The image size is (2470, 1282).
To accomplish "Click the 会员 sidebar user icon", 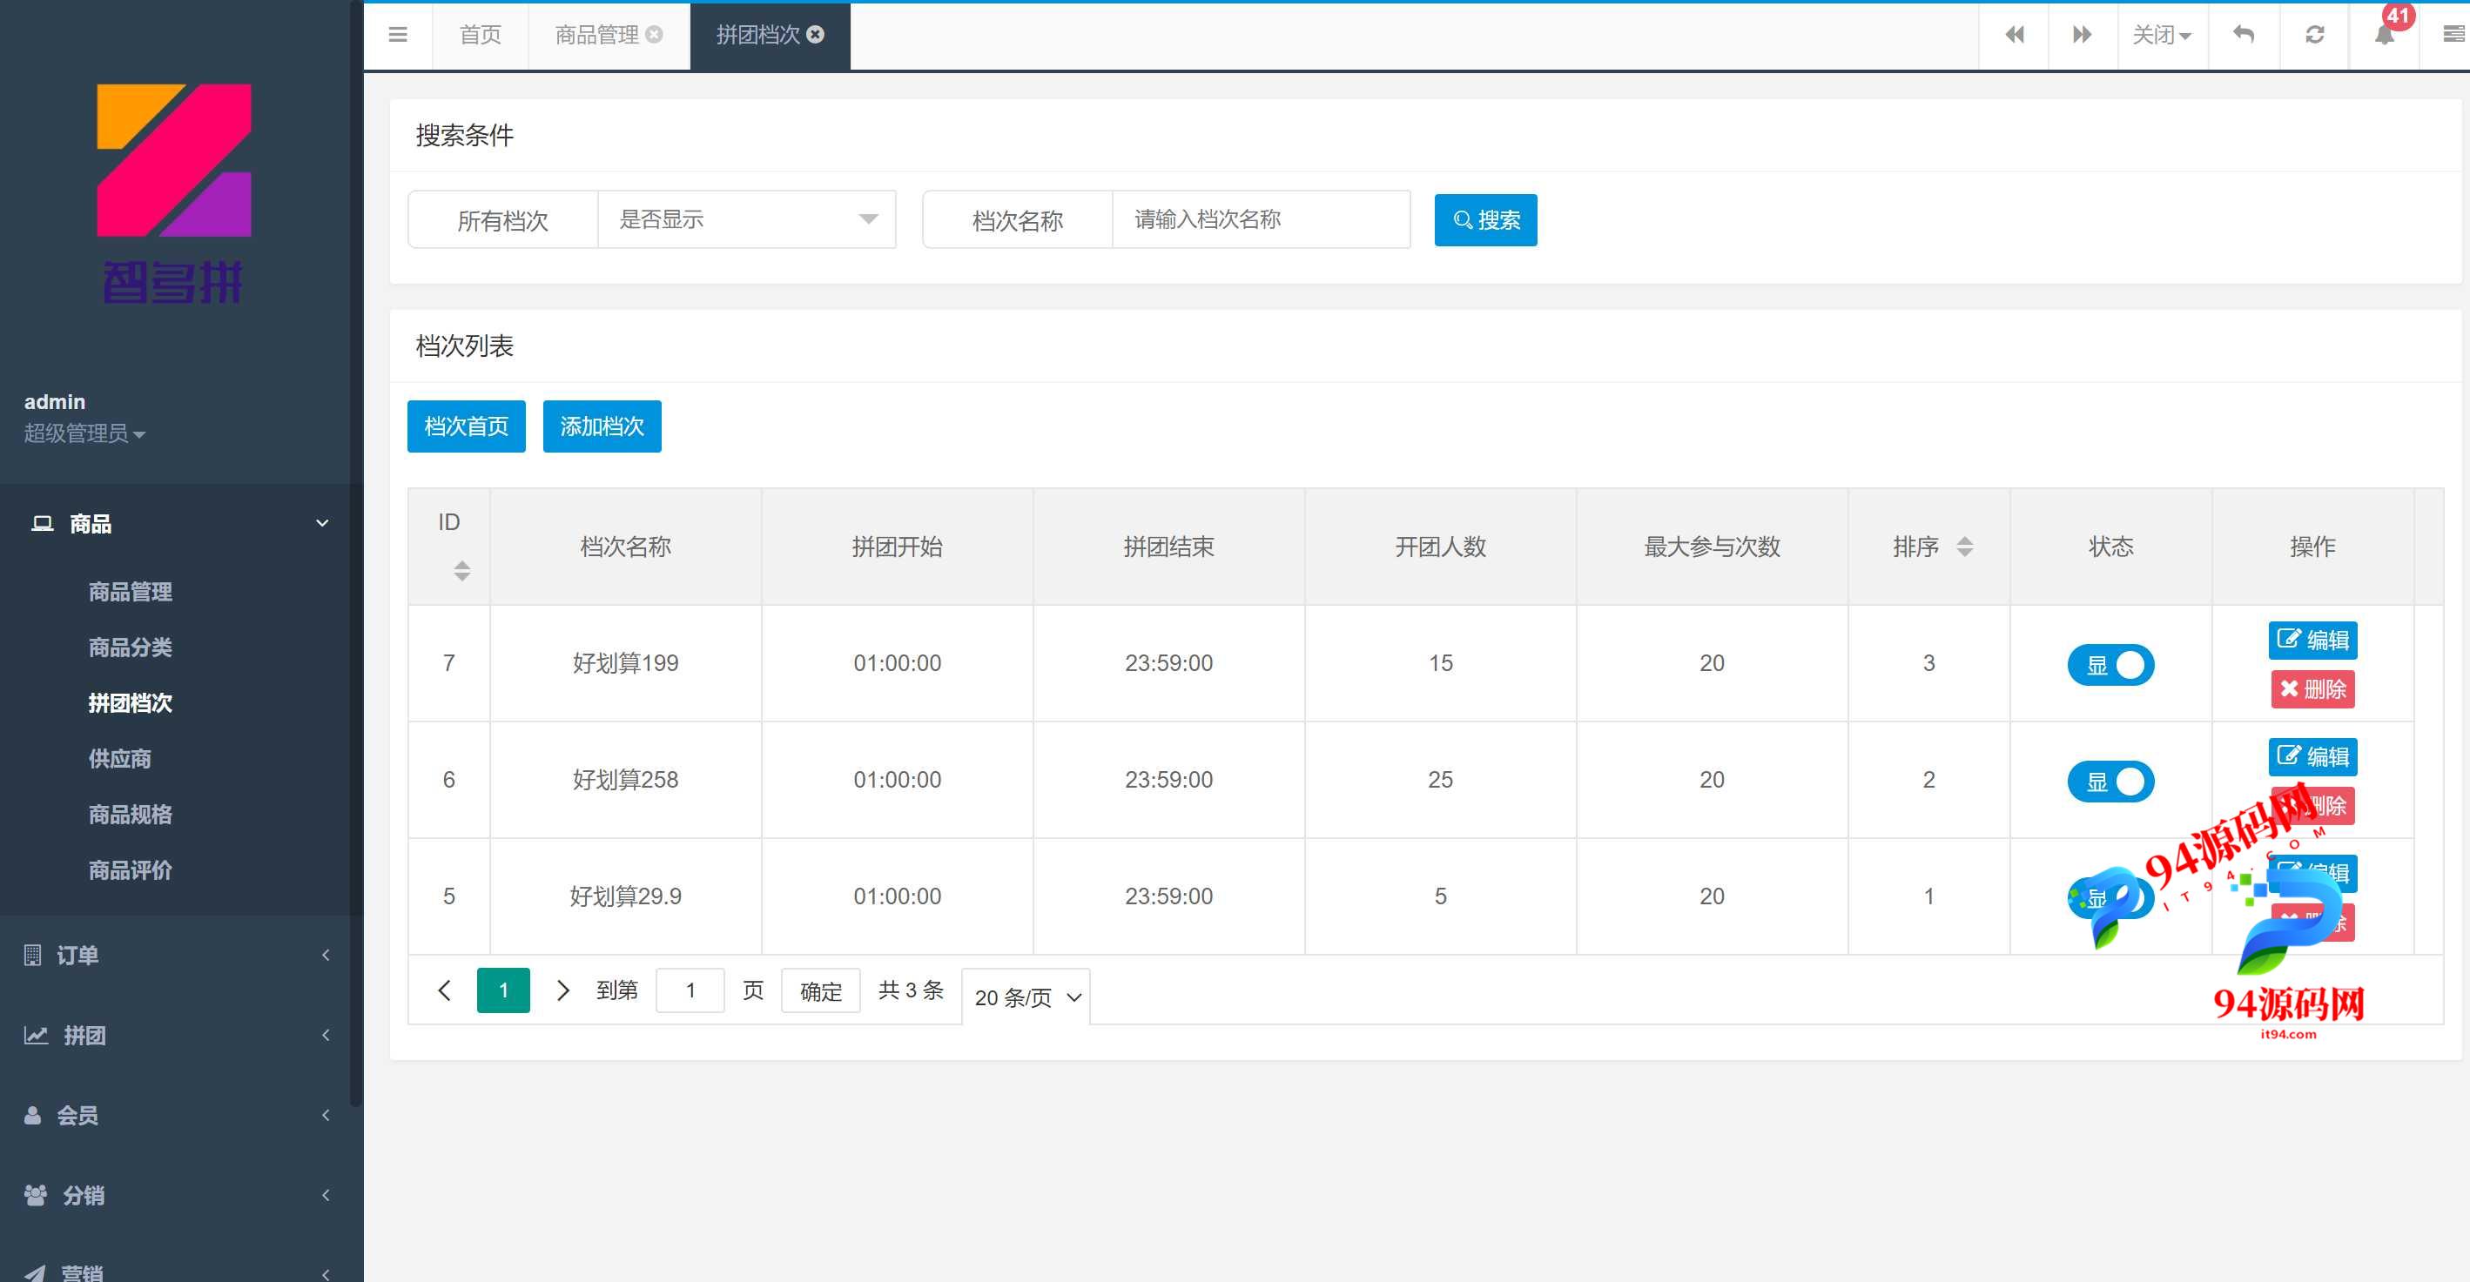I will pyautogui.click(x=32, y=1115).
